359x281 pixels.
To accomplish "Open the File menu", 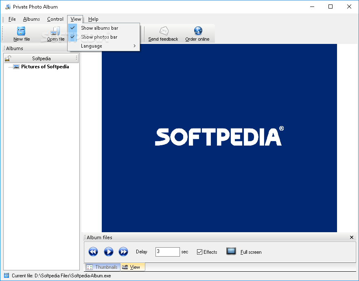I will (x=12, y=19).
